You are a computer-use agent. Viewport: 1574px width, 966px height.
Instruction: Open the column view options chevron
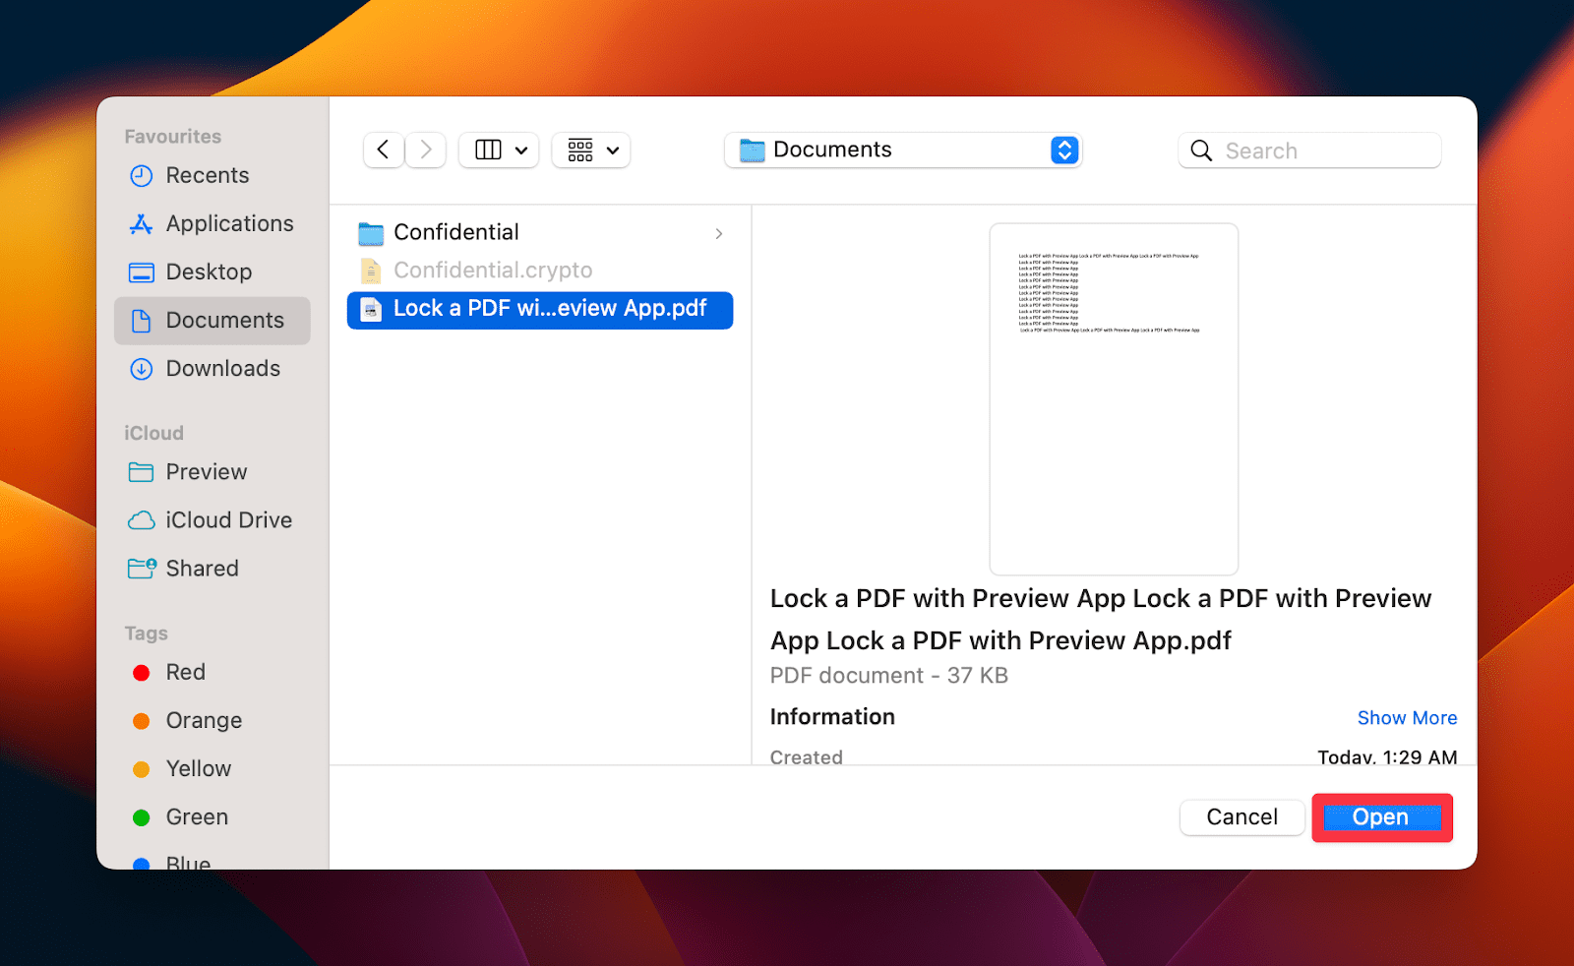point(521,151)
